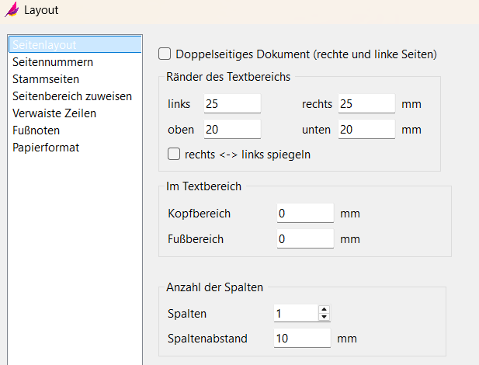Open Seitenbereich zuweisen section
Viewport: 479px width, 365px height.
(71, 96)
